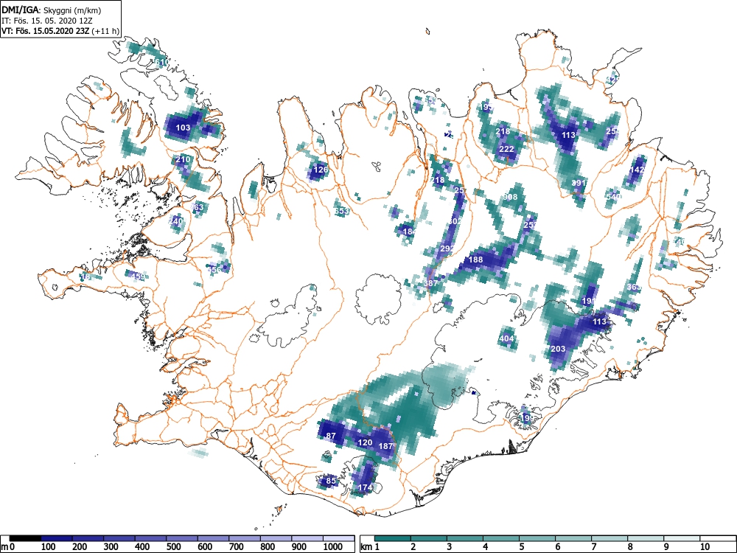Click the visibility value 184 on the map
This screenshot has width=737, height=553.
(x=410, y=232)
